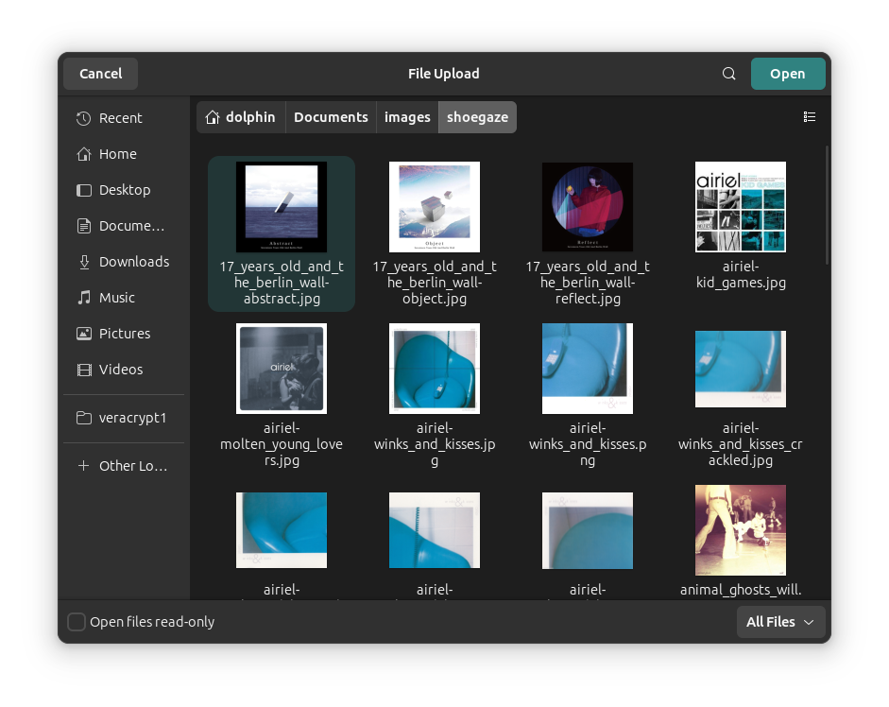Image resolution: width=889 pixels, height=707 pixels.
Task: Select airiel-winks_and_kisses.jpg thumbnail
Action: tap(435, 369)
